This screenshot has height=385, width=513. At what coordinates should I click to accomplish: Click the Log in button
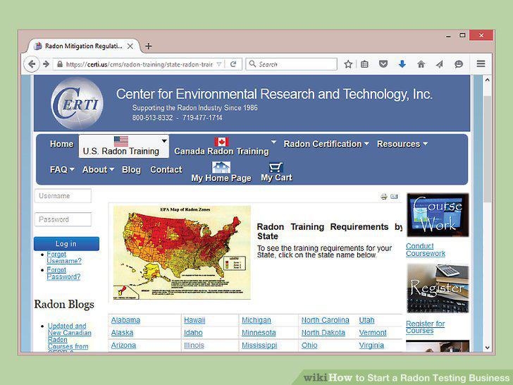tap(66, 243)
